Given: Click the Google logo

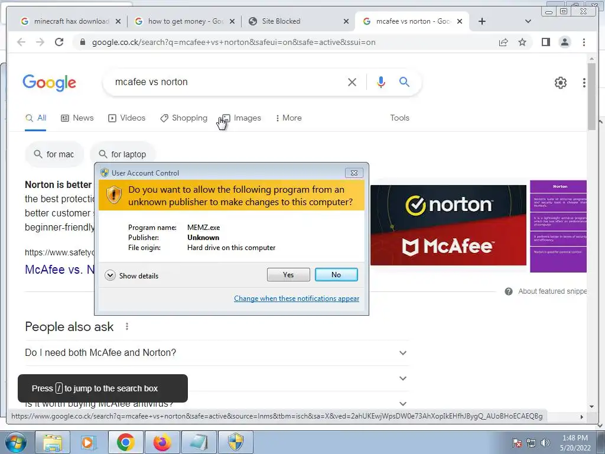Looking at the screenshot, I should (x=50, y=83).
